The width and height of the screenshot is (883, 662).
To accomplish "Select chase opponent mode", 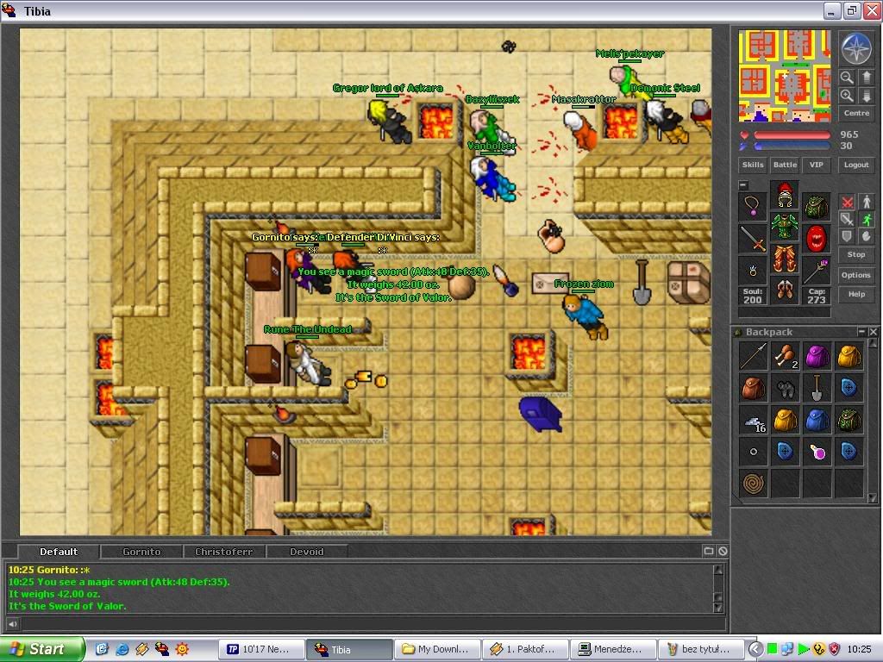I will (x=867, y=220).
